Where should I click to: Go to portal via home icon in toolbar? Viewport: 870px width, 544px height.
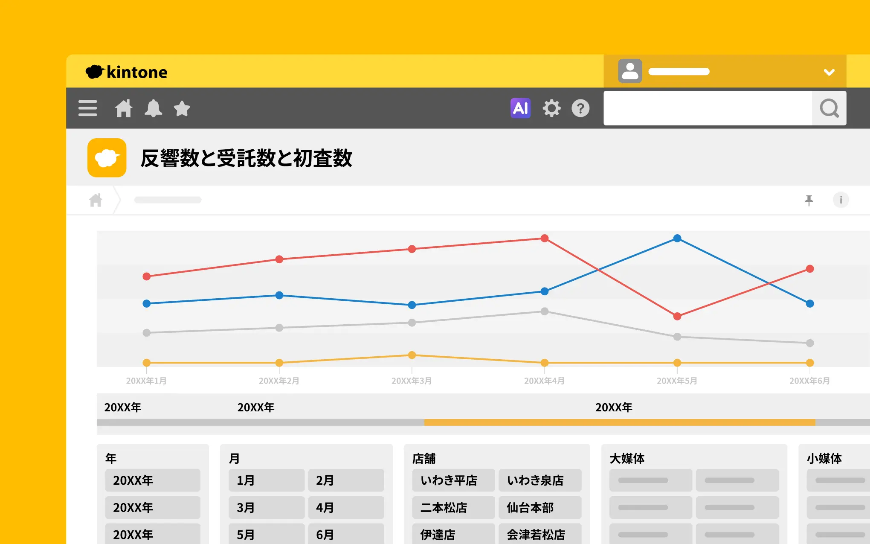124,108
